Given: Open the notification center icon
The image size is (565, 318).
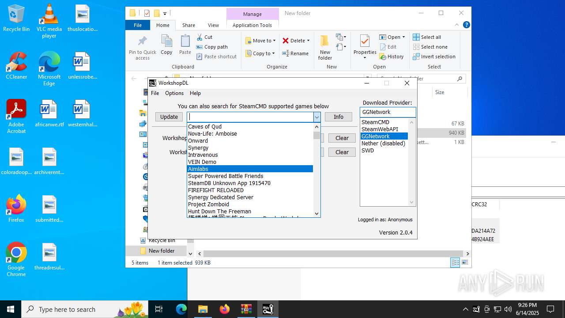Looking at the screenshot, I should pyautogui.click(x=550, y=309).
